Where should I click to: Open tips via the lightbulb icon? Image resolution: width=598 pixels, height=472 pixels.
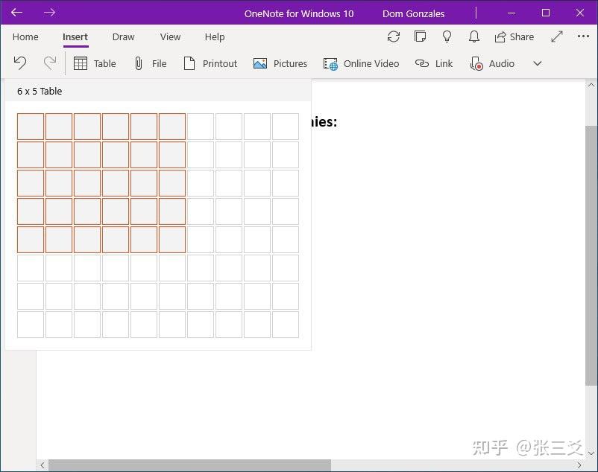click(447, 36)
